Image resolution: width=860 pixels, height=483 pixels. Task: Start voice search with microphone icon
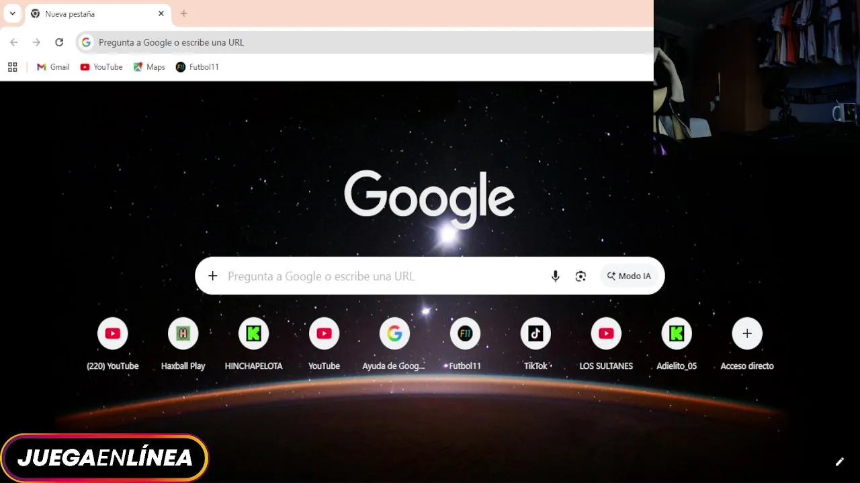[x=555, y=276]
